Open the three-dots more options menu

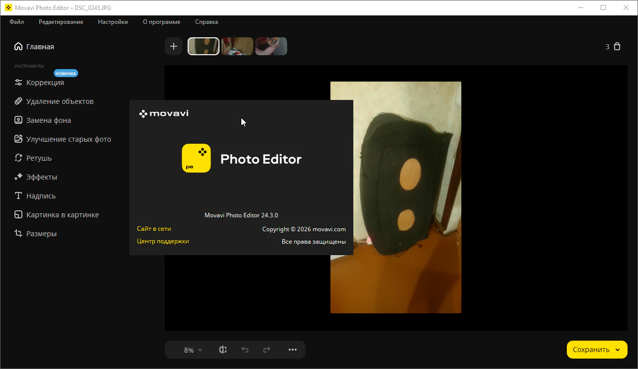point(293,350)
